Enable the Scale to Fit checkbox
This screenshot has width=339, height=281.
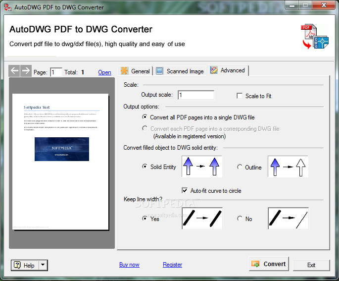click(x=240, y=96)
